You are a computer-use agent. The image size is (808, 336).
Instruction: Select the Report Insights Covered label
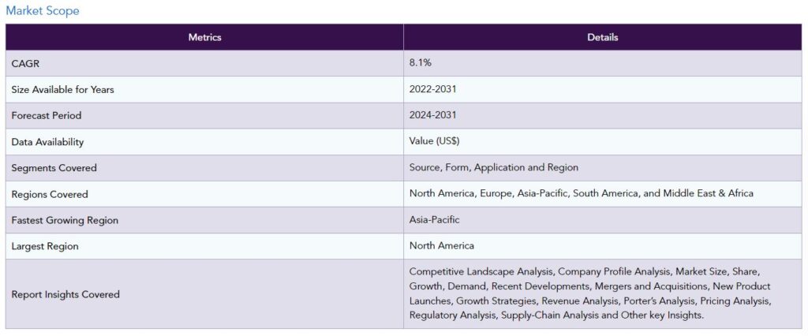coord(65,294)
